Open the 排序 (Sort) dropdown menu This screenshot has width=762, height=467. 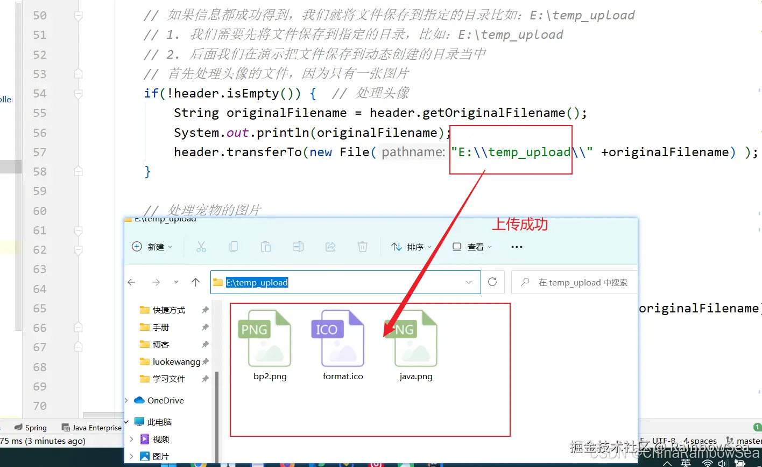(412, 247)
